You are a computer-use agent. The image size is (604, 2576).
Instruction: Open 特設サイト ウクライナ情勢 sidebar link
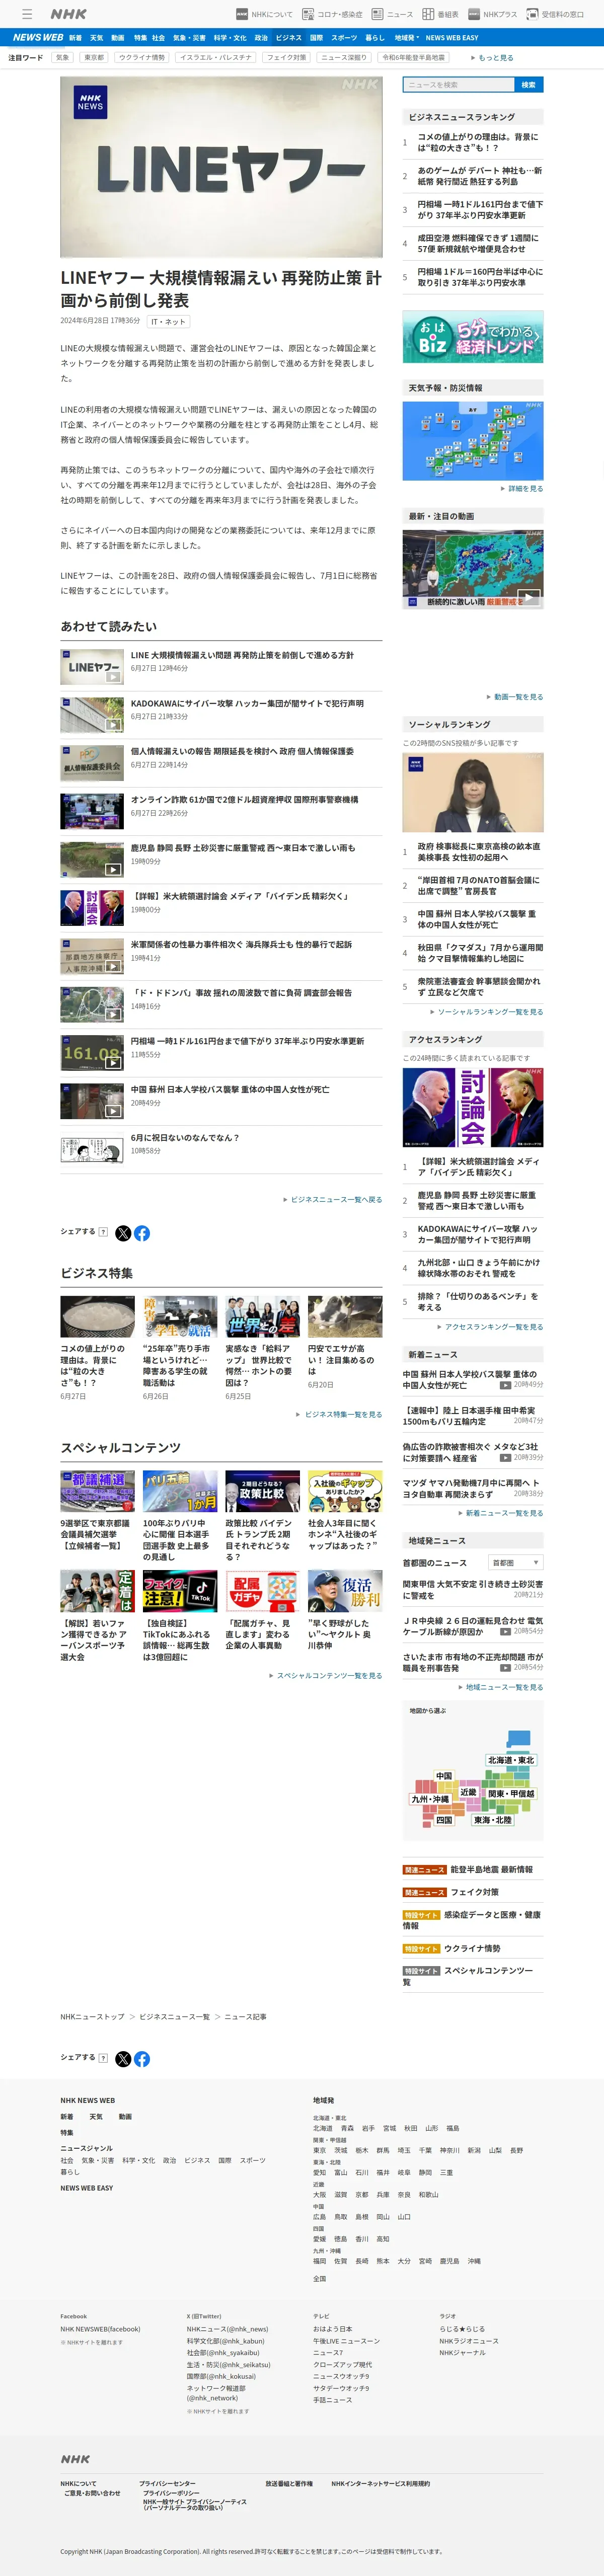[473, 1948]
